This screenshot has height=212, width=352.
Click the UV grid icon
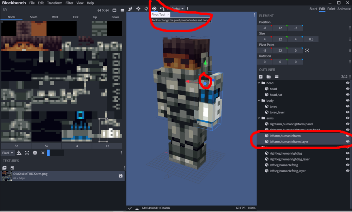[122, 10]
